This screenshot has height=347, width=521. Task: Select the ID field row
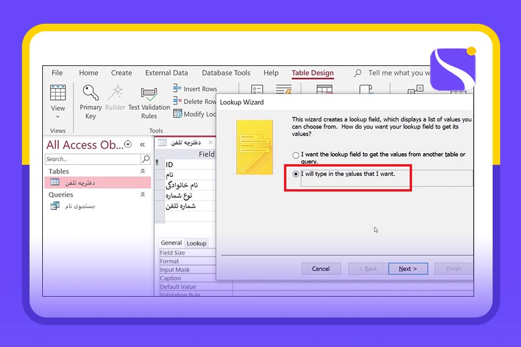tap(190, 164)
